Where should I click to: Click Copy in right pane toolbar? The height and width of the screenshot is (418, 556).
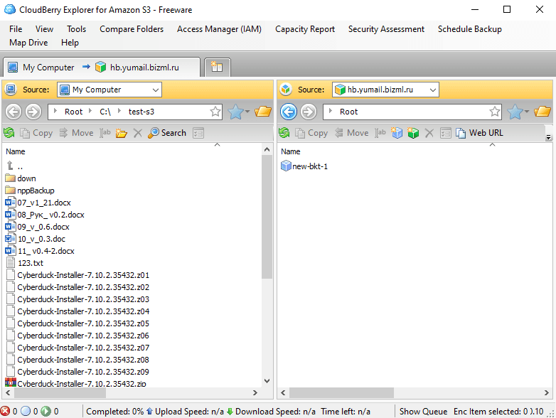311,133
